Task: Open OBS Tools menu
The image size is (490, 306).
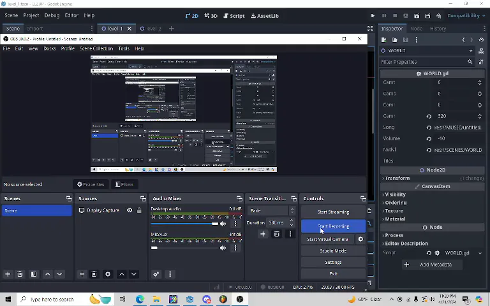Action: tap(123, 48)
